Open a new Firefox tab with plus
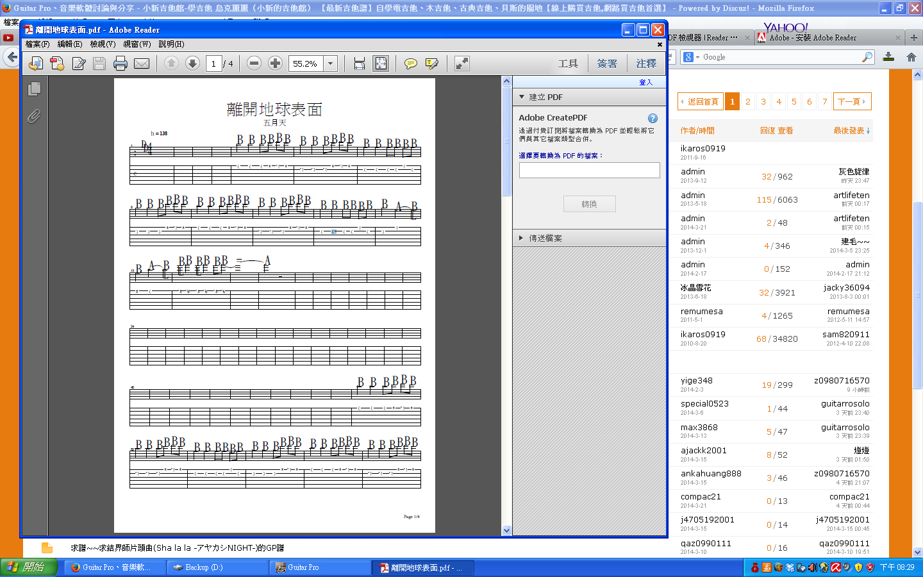This screenshot has height=577, width=923. 914,38
